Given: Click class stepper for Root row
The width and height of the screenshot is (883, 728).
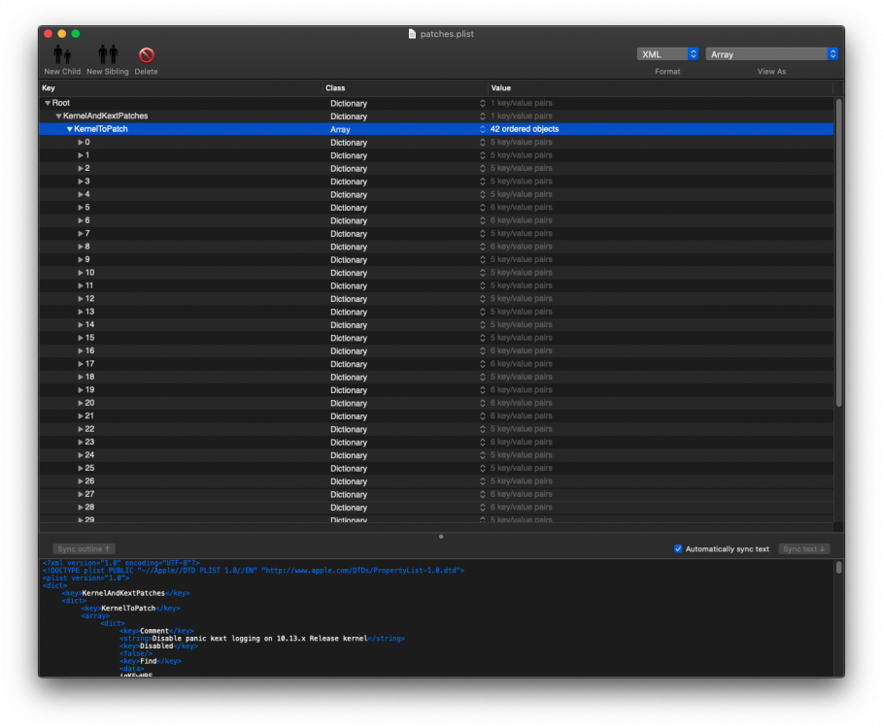Looking at the screenshot, I should tap(482, 103).
